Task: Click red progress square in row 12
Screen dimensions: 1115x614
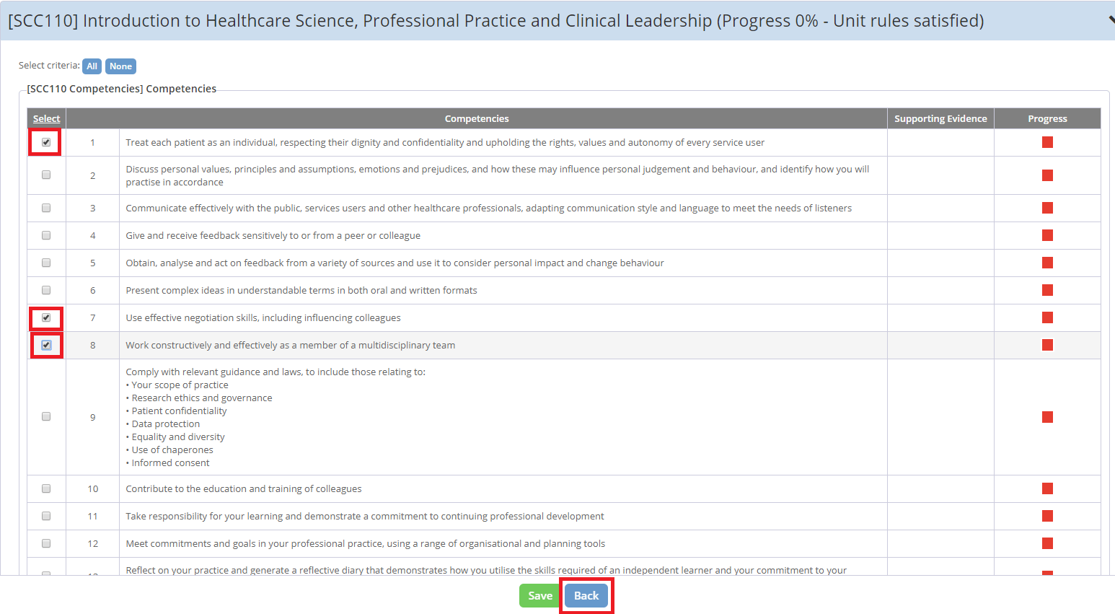Action: [1047, 543]
